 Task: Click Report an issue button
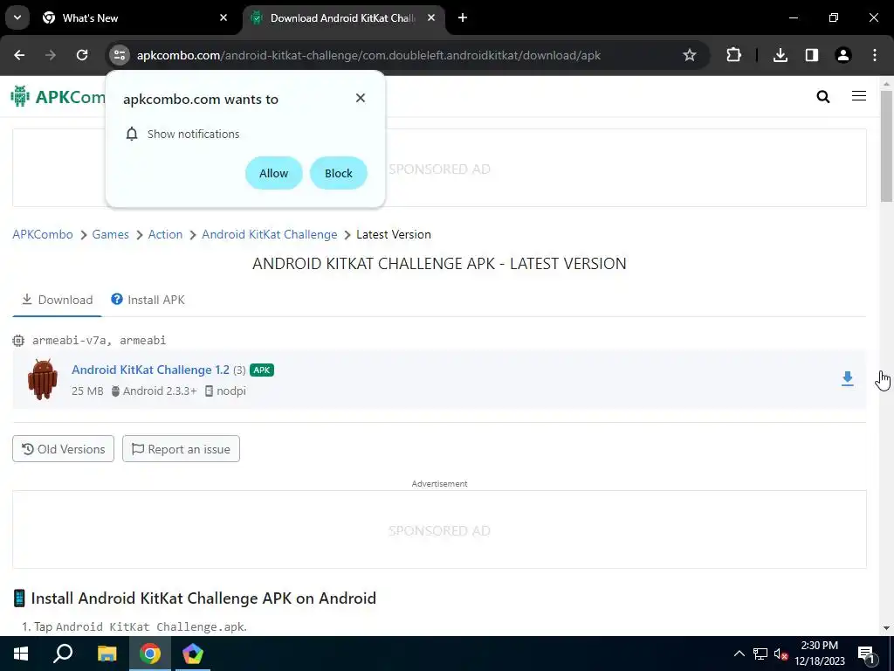[x=181, y=449]
